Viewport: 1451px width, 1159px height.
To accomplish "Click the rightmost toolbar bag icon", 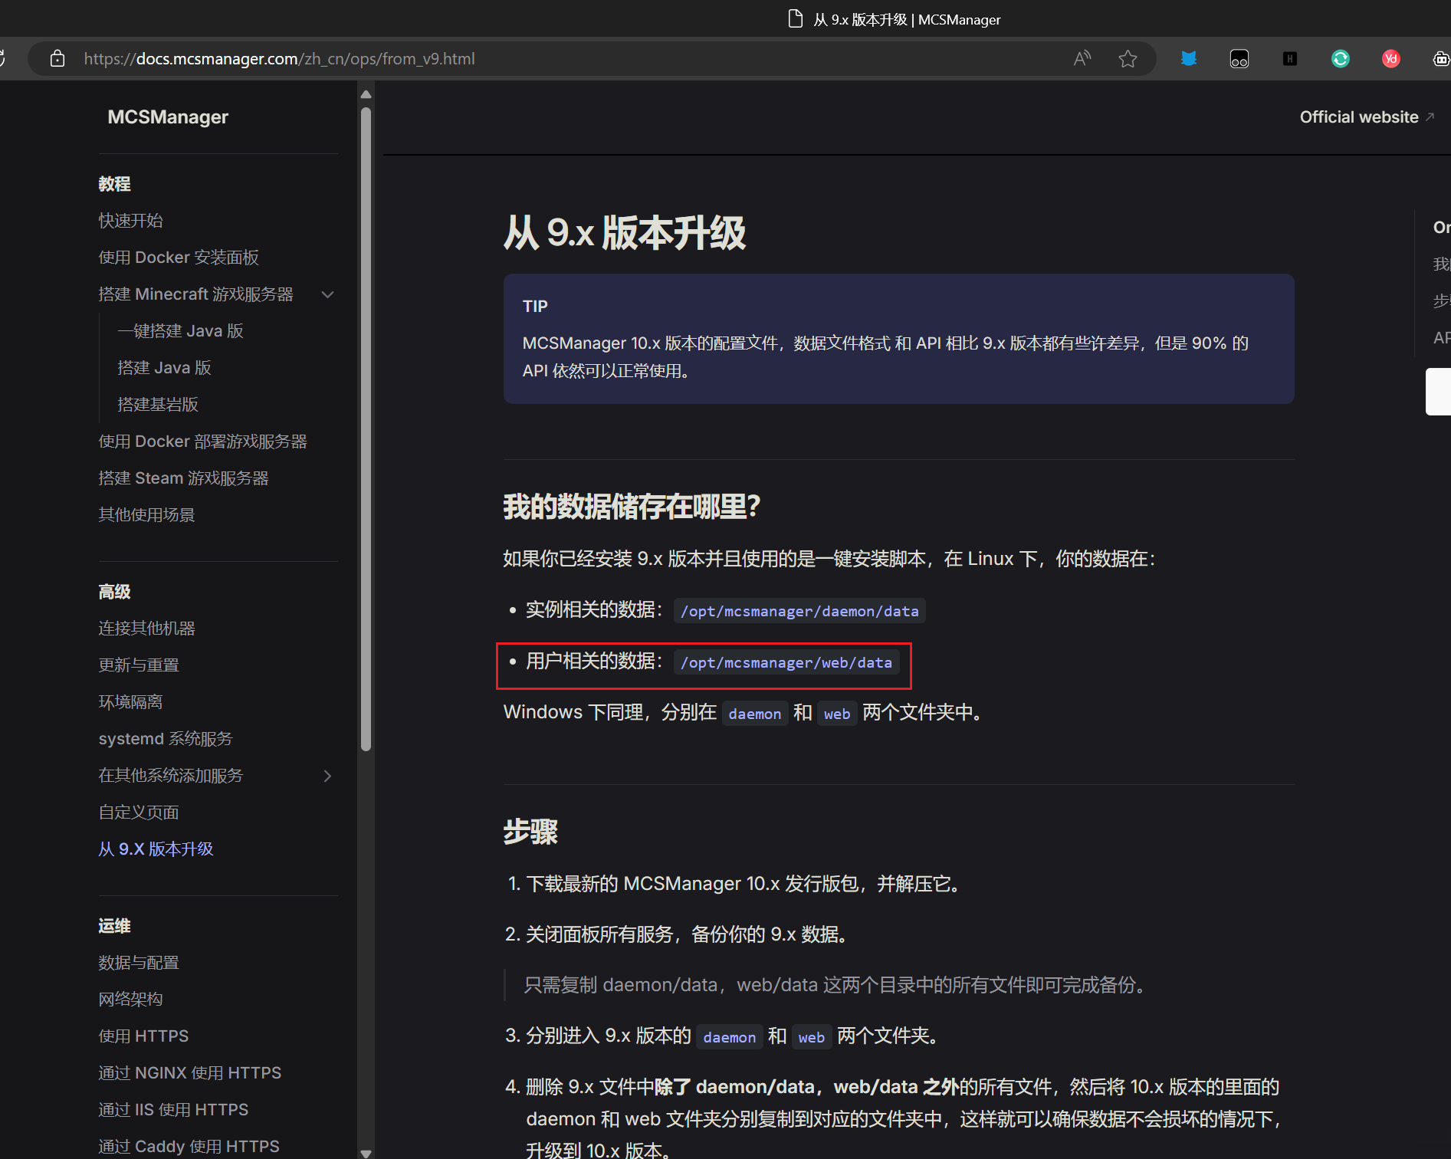I will click(1440, 58).
